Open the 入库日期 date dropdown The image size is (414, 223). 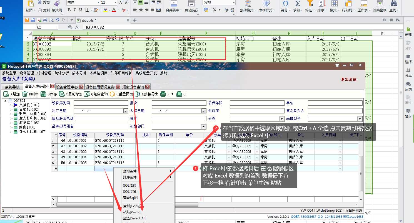(204, 111)
